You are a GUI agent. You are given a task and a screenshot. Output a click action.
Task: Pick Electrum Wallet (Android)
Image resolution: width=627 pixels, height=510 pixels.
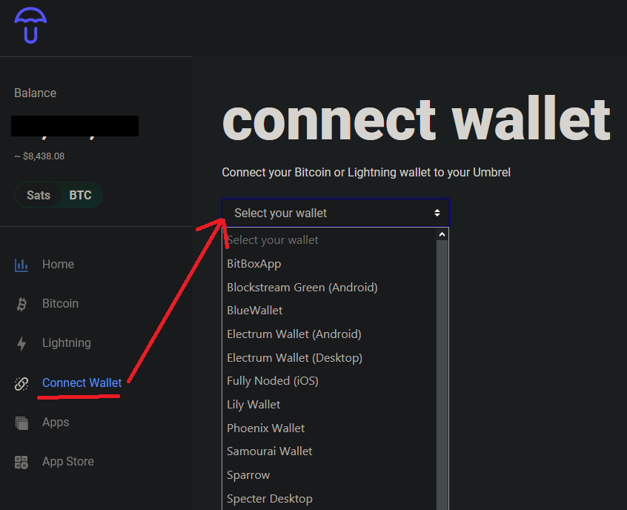tap(329, 334)
